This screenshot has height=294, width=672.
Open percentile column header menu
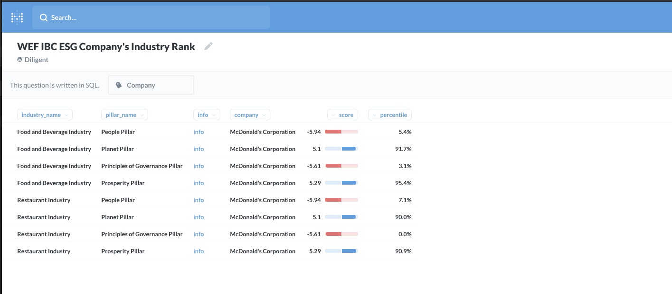390,115
